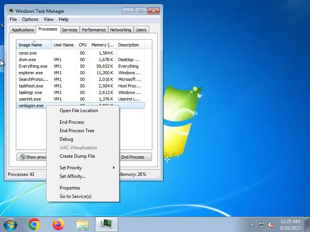Launch Google Chrome from the taskbar
This screenshot has width=310, height=232.
34,225
